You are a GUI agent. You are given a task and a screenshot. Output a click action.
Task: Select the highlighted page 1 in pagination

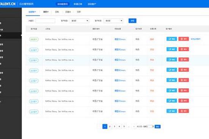105,127
